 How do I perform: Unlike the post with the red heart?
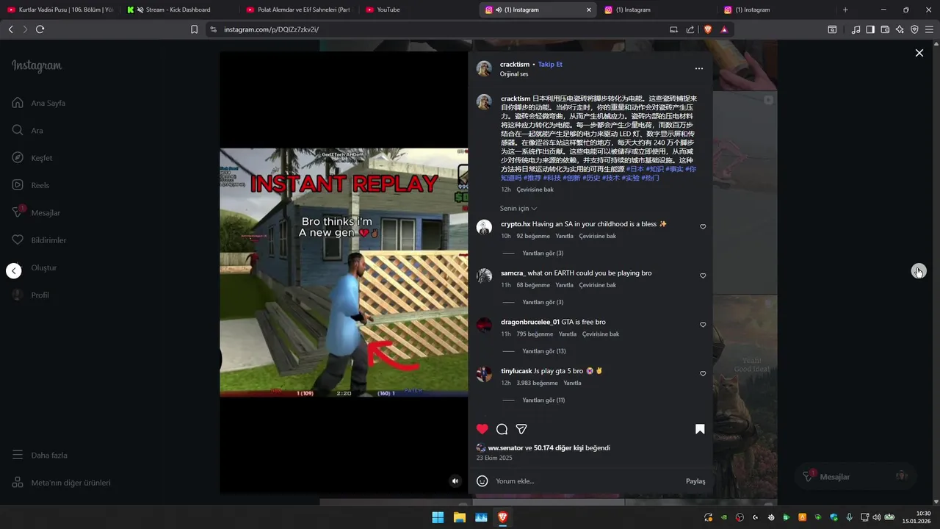click(482, 429)
